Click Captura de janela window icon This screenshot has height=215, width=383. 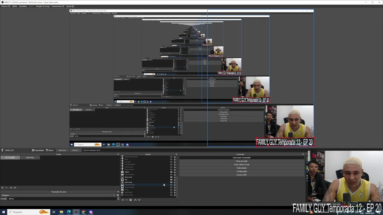(x=122, y=195)
